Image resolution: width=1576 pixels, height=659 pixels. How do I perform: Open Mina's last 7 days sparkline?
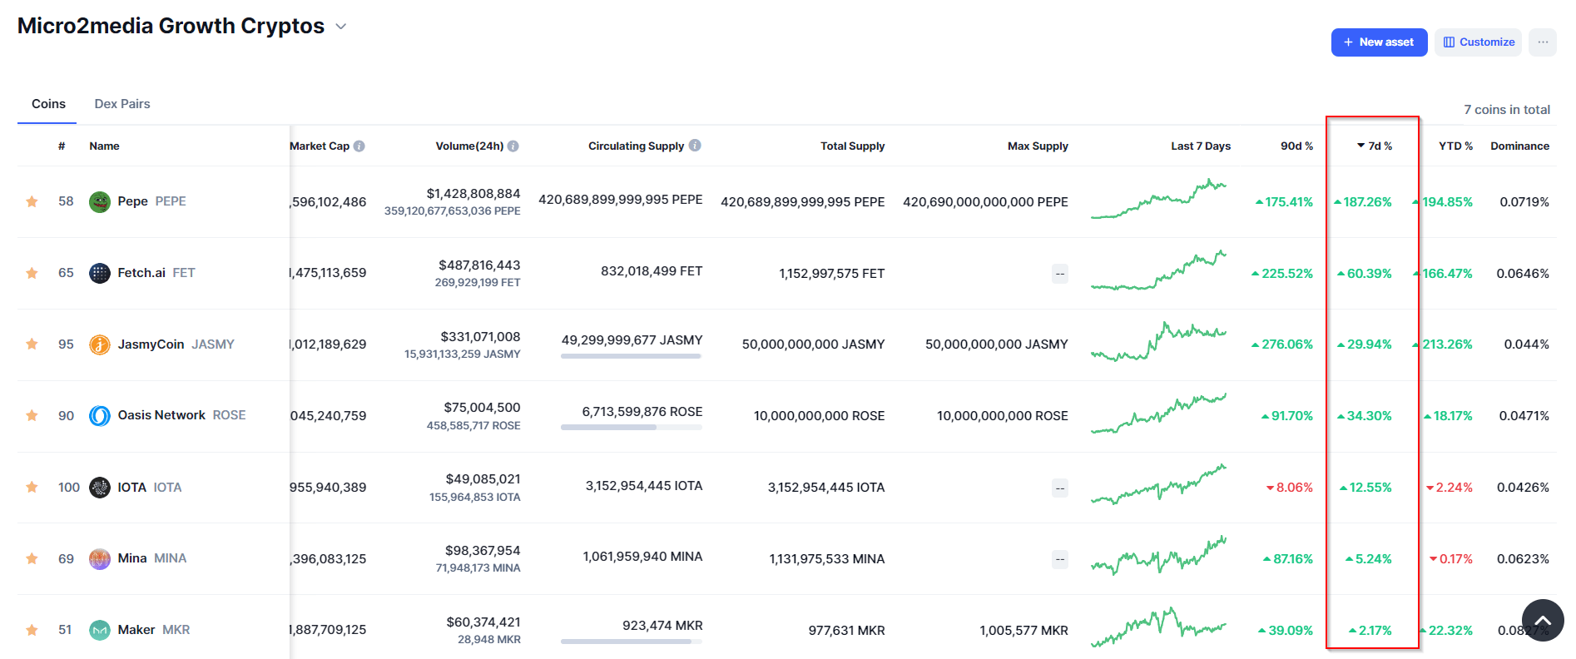point(1158,556)
